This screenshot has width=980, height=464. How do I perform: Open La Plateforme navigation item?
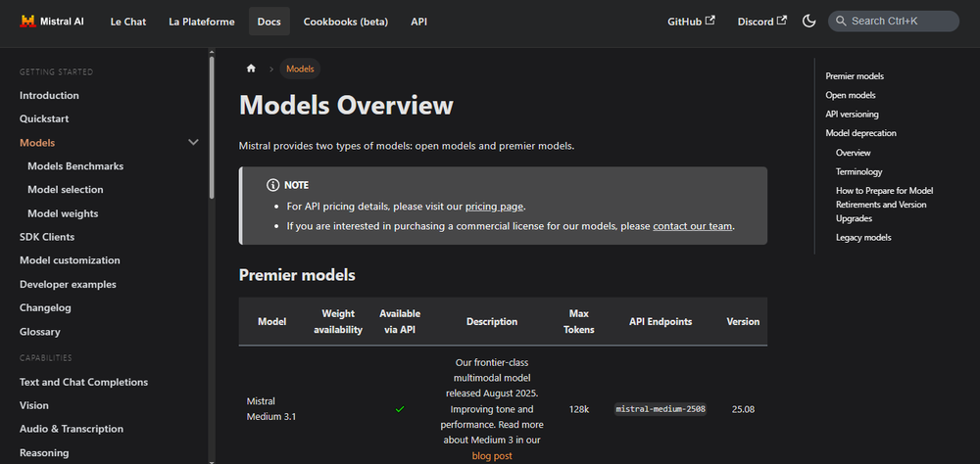click(202, 22)
